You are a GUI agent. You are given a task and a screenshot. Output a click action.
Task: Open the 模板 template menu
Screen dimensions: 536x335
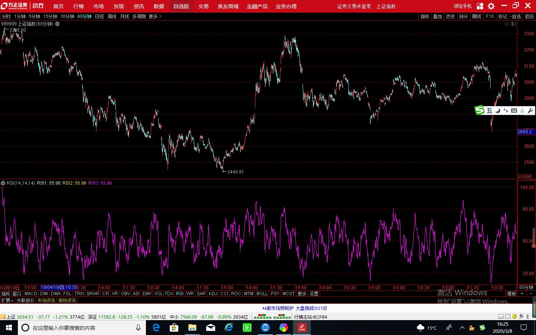[512, 294]
